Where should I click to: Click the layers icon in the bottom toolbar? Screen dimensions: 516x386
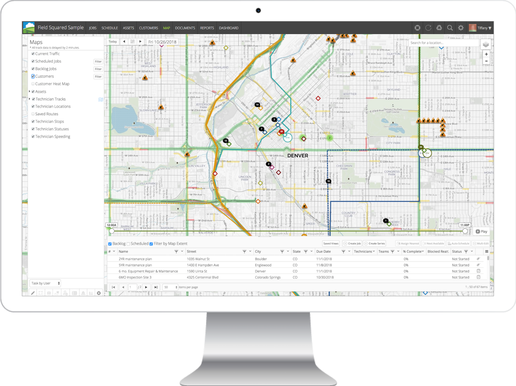pyautogui.click(x=49, y=293)
